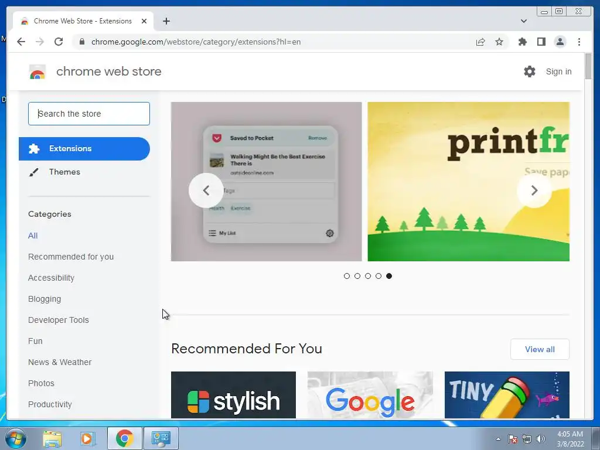Open a new tab with plus button

(166, 21)
